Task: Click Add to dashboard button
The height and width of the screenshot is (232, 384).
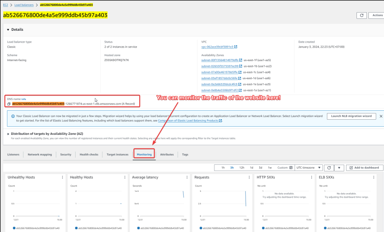Action: [x=365, y=168]
